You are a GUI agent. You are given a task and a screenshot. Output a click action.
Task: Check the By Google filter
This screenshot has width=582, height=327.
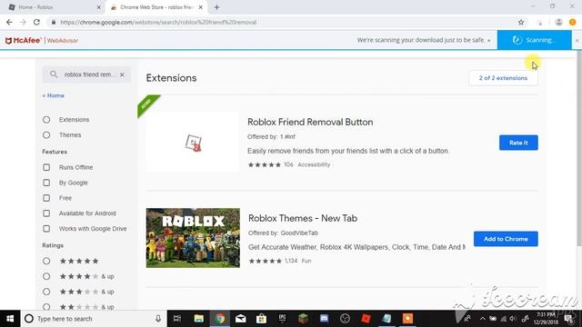(46, 183)
